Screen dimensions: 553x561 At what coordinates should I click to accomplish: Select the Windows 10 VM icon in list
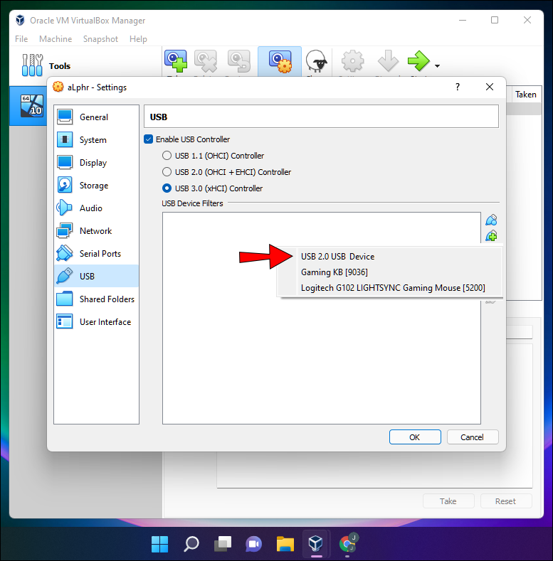coord(32,106)
